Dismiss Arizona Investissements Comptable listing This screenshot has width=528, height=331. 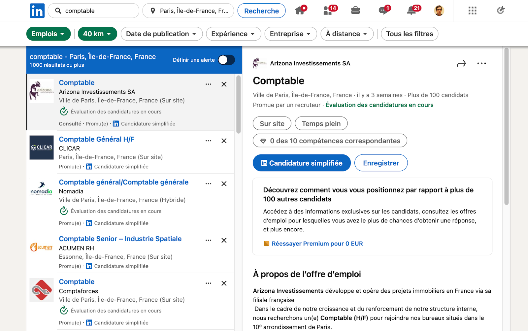coord(224,84)
